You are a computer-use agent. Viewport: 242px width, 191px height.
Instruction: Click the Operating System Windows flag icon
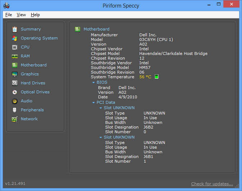(15, 38)
